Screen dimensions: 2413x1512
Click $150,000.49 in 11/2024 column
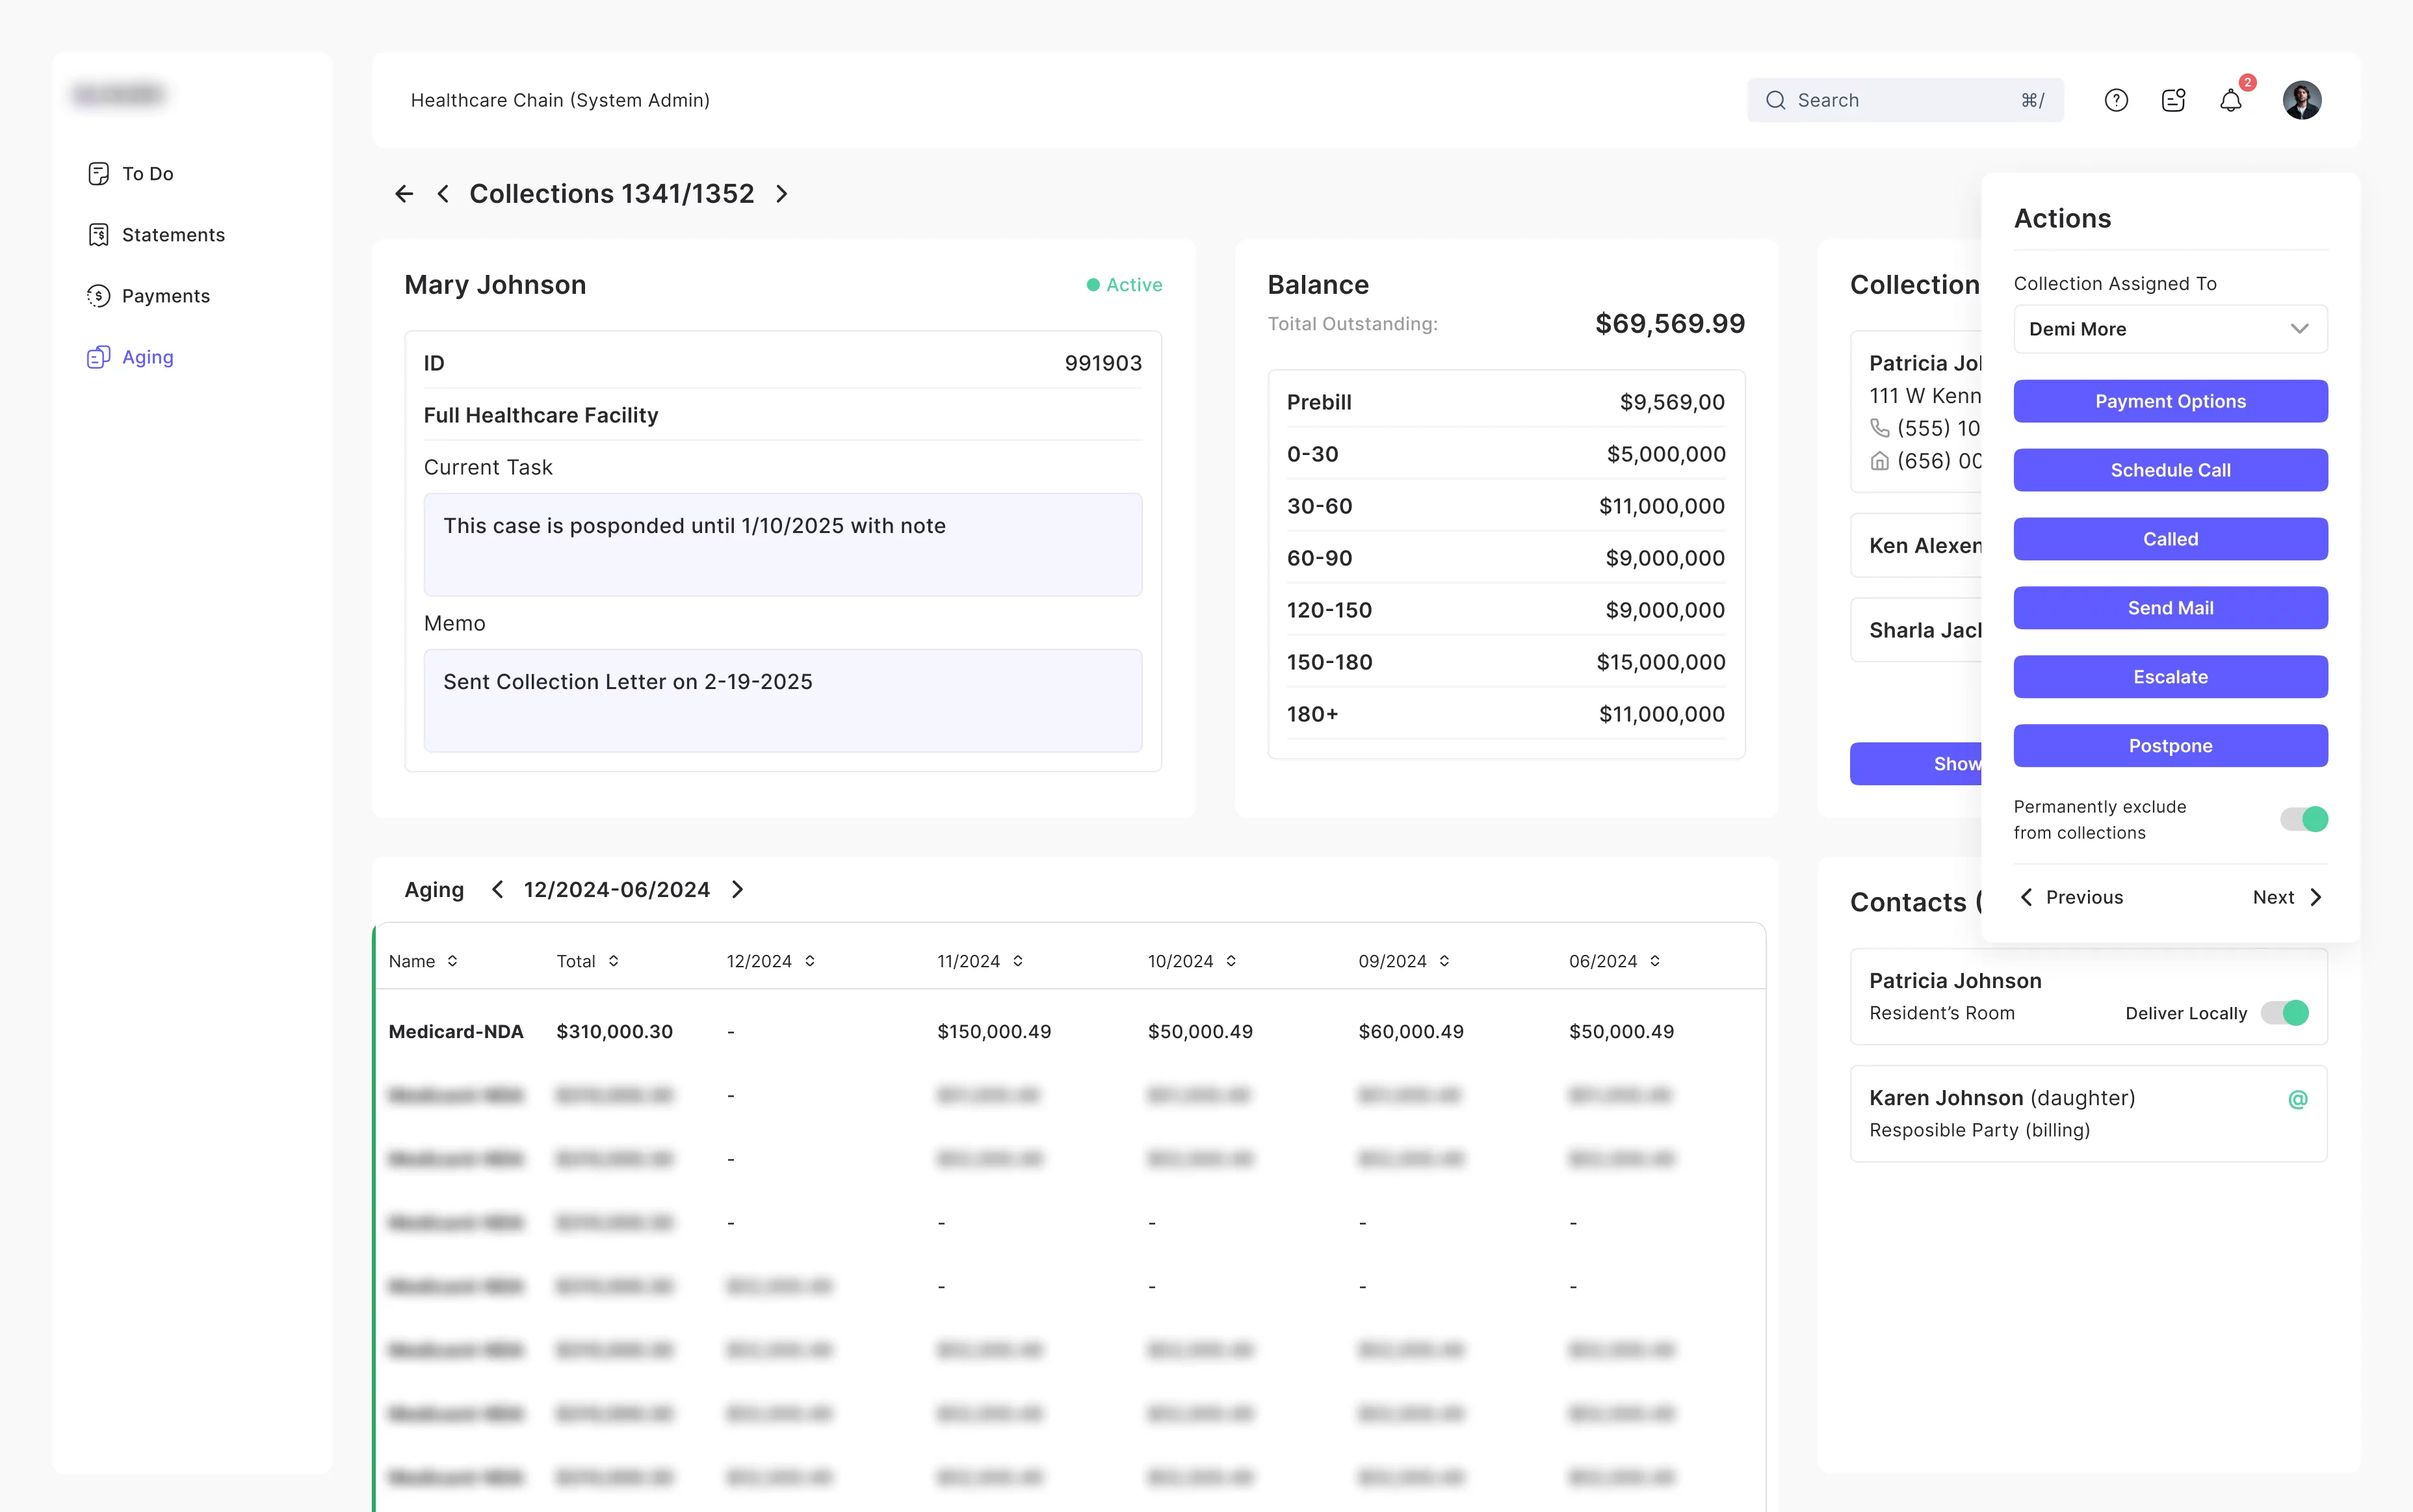point(994,1031)
